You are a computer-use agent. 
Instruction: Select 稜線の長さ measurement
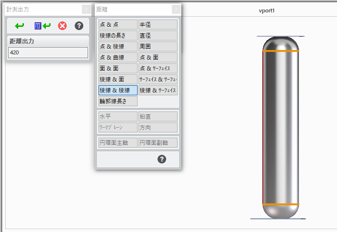click(118, 36)
